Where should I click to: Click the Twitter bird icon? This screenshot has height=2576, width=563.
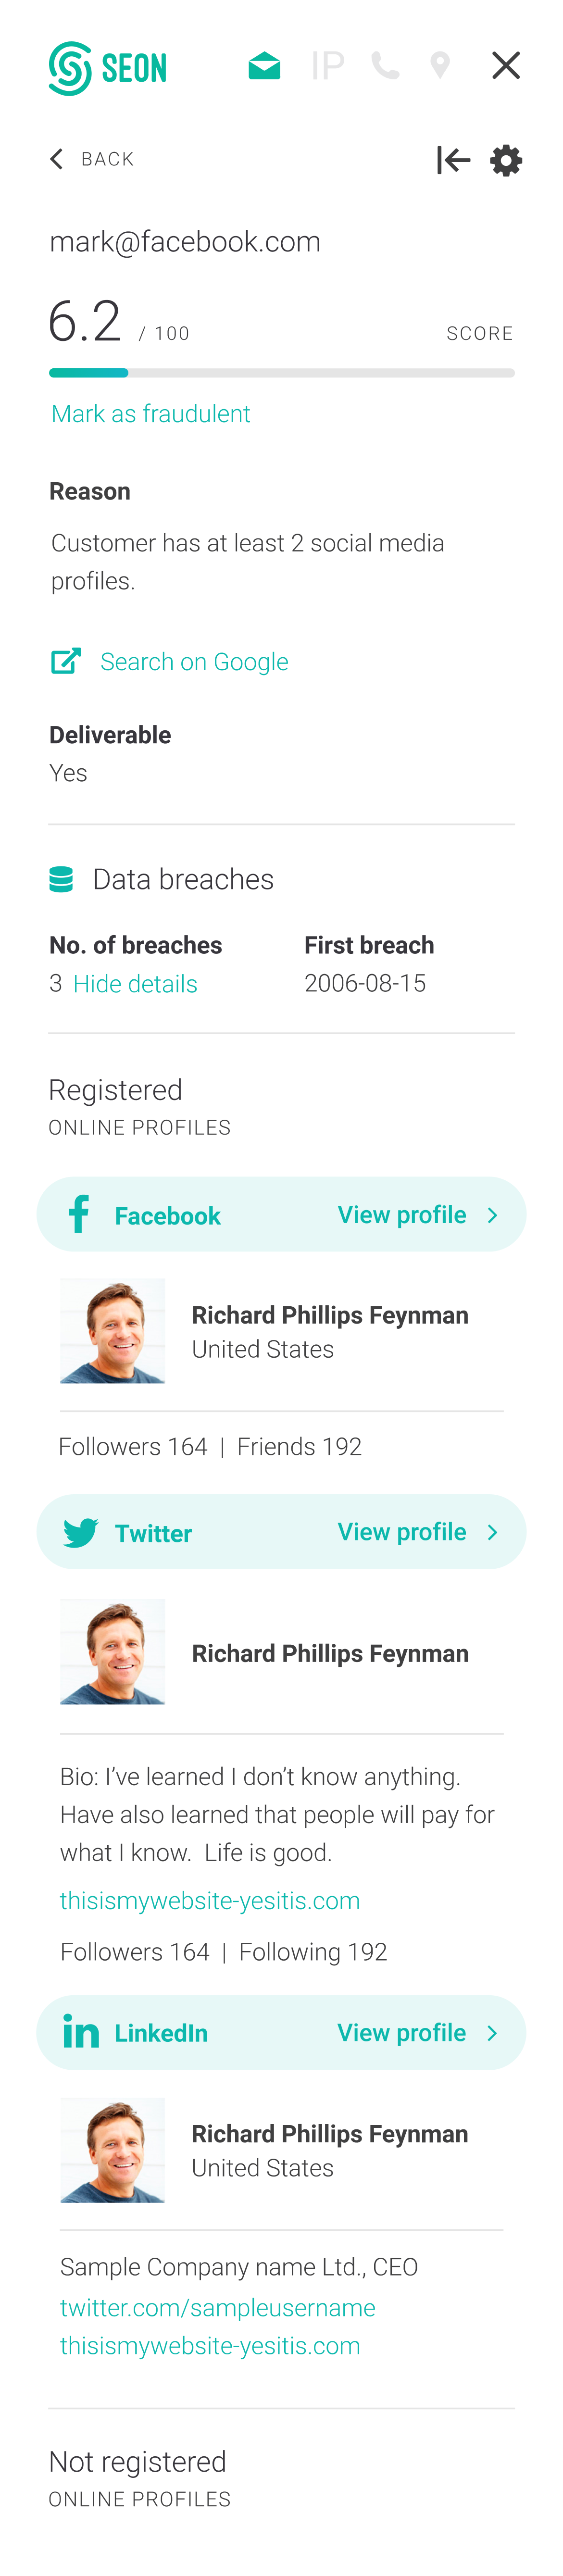[80, 1533]
